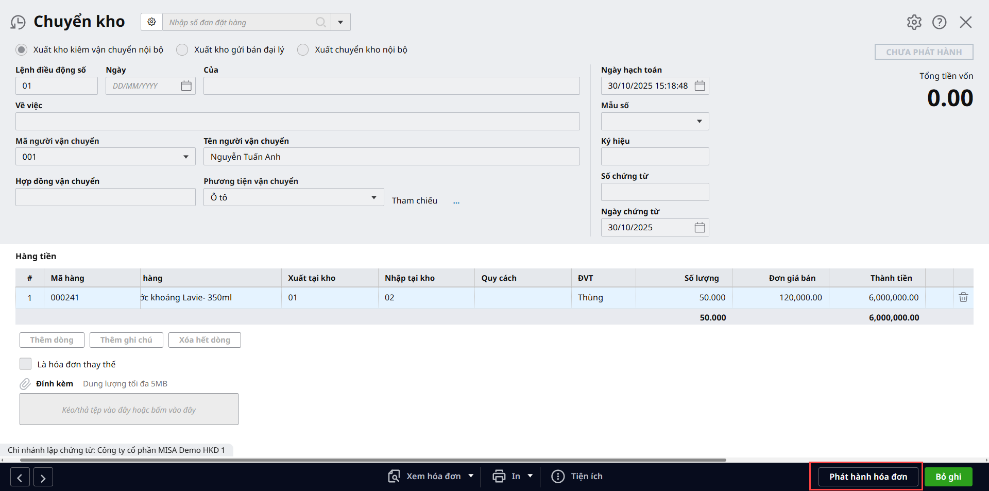Open calendar for Ngày hạch toán
Viewport: 989px width, 491px height.
point(700,86)
